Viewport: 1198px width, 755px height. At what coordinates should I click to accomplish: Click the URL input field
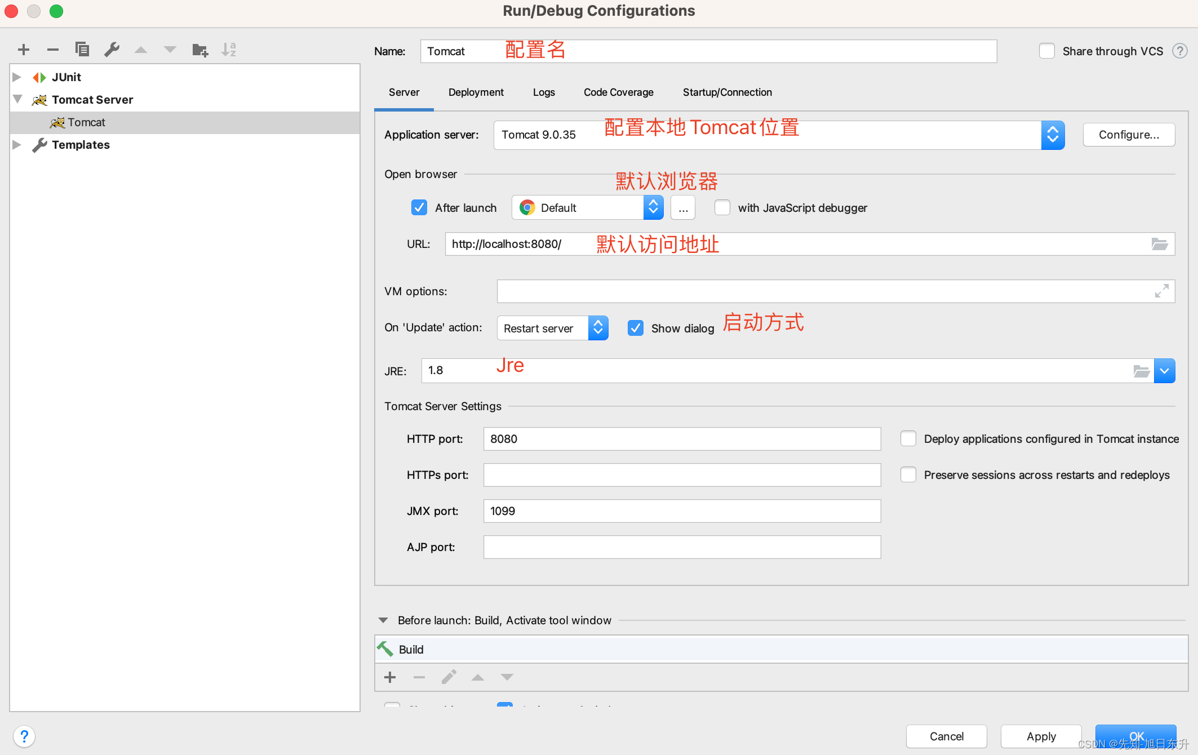click(810, 244)
